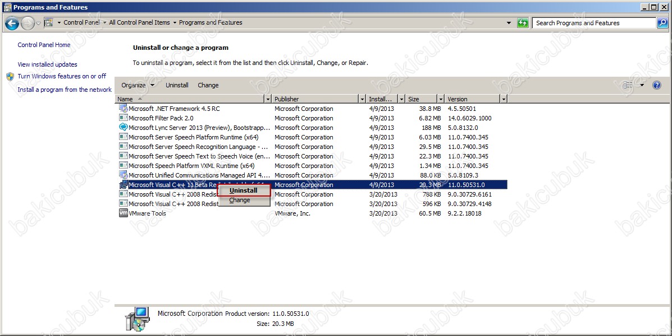Open Install a program from the network
The image size is (672, 336).
pyautogui.click(x=65, y=90)
